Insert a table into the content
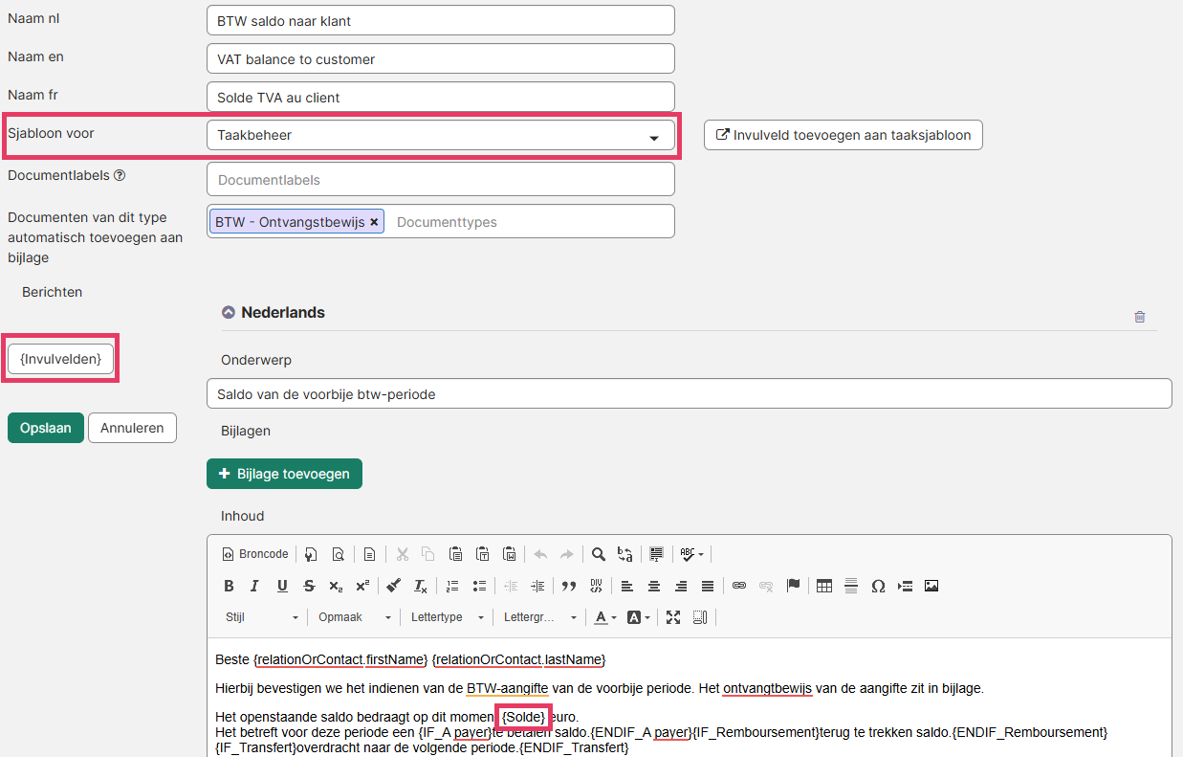Image resolution: width=1183 pixels, height=757 pixels. click(x=824, y=586)
